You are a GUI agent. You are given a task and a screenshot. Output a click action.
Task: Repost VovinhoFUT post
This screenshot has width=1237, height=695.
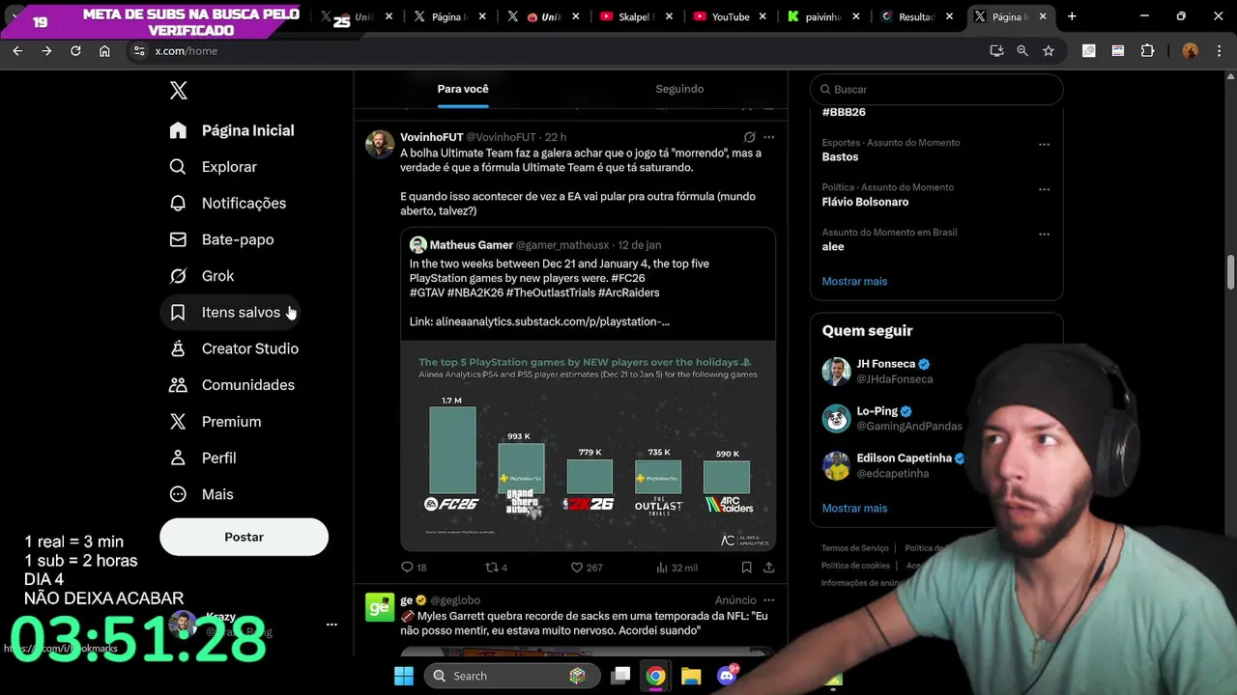click(x=496, y=568)
